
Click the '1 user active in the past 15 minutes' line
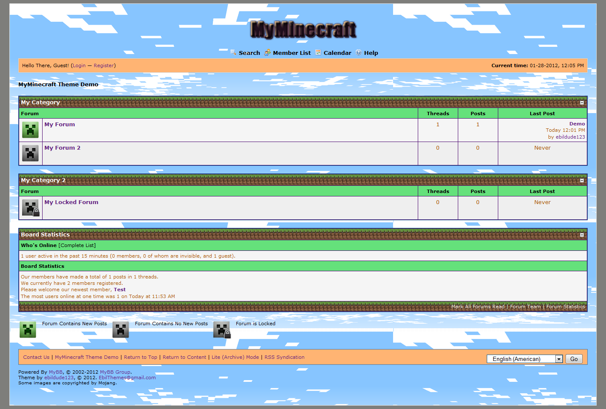click(x=128, y=256)
